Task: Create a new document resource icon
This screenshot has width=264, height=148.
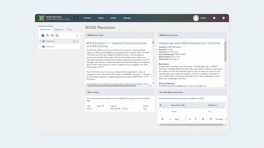Action: [43, 35]
